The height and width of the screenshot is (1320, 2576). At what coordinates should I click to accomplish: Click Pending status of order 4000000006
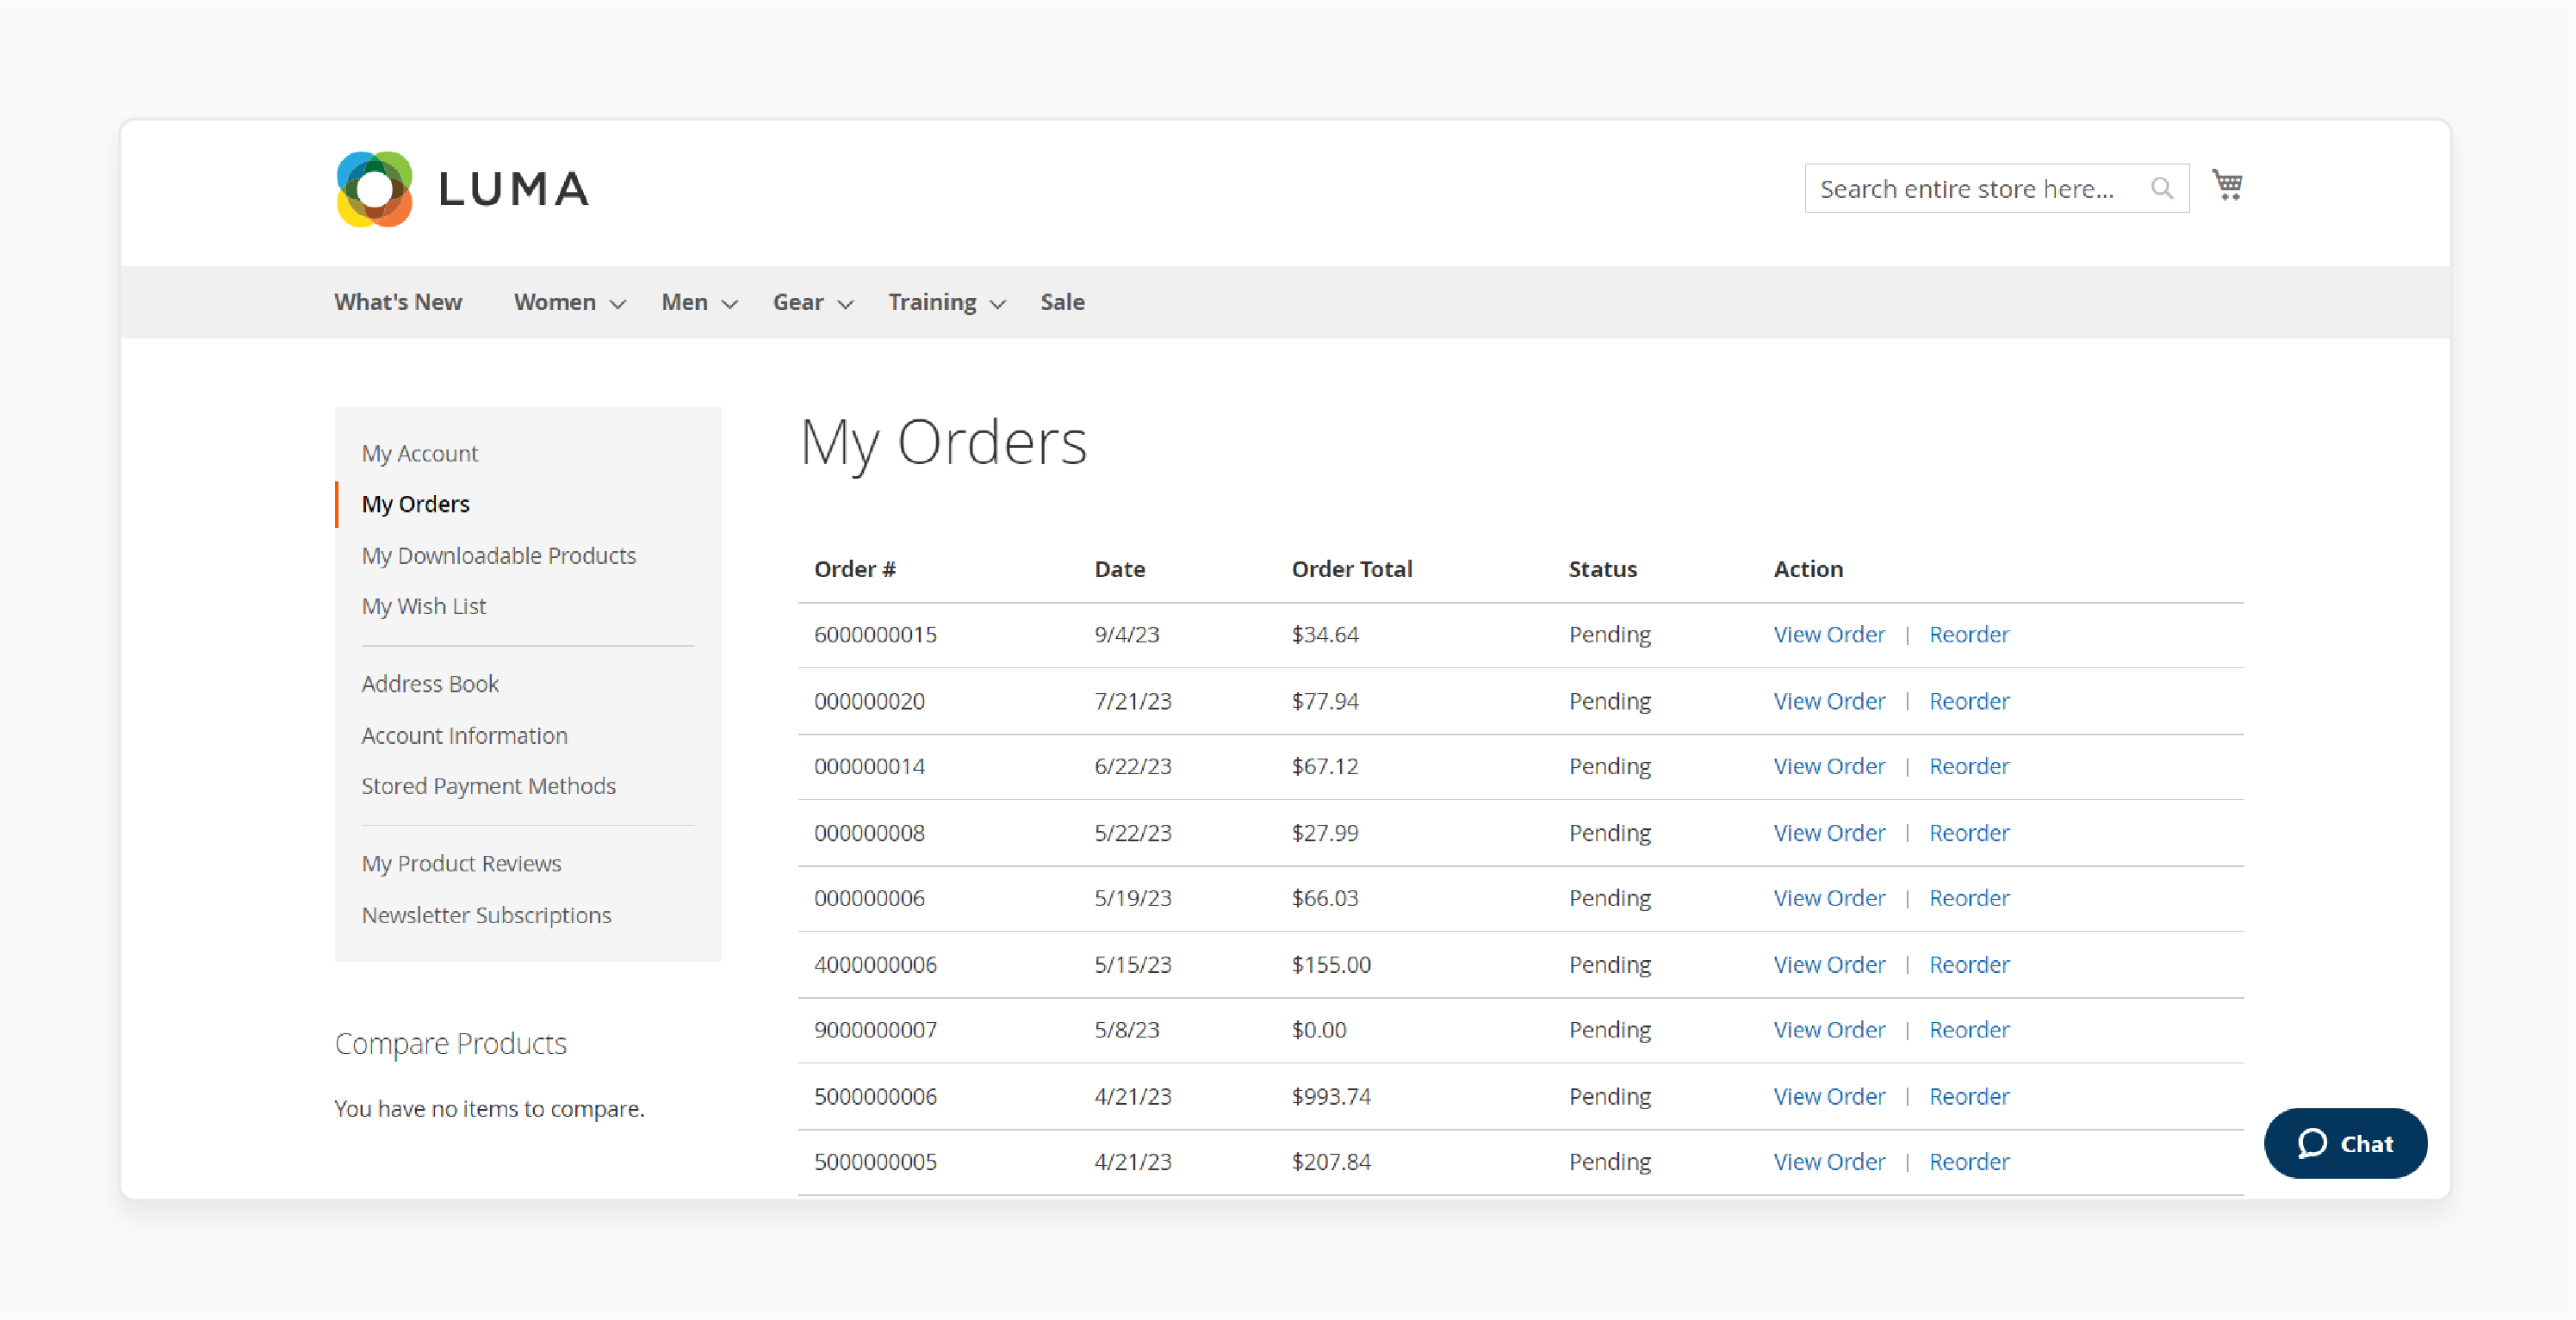1610,965
